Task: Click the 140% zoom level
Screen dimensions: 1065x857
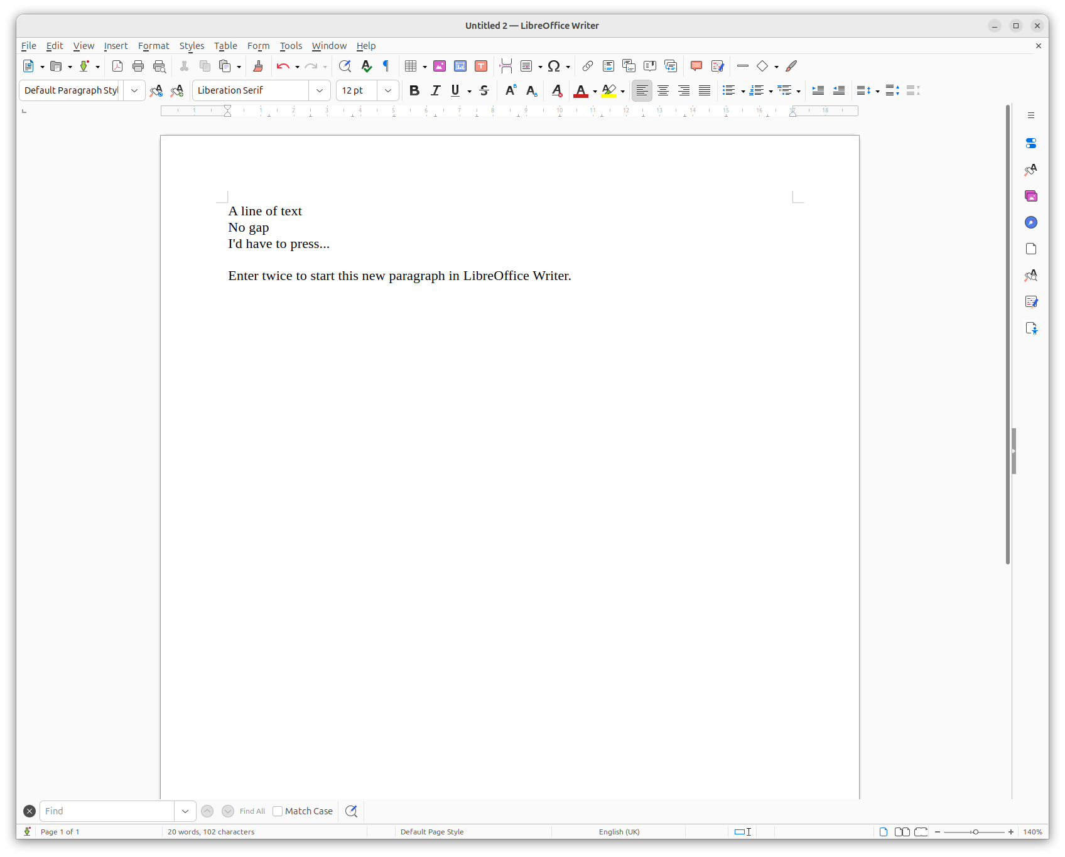Action: click(x=1032, y=832)
